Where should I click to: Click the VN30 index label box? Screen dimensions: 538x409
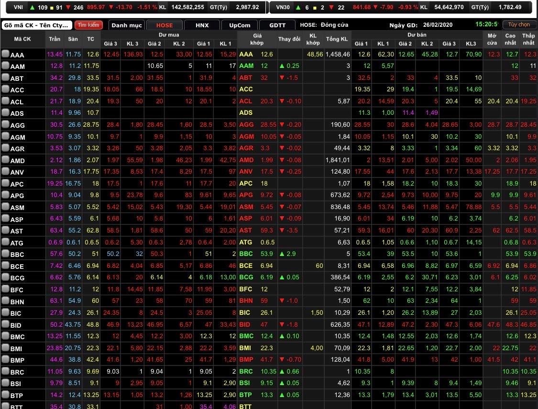point(283,7)
